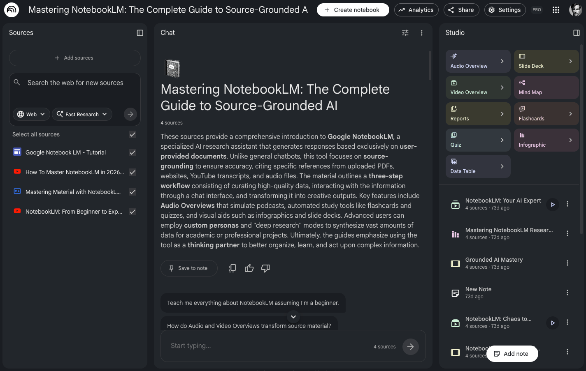This screenshot has width=586, height=371.
Task: Play NotebookLM: Your AI Expert overview
Action: click(553, 204)
